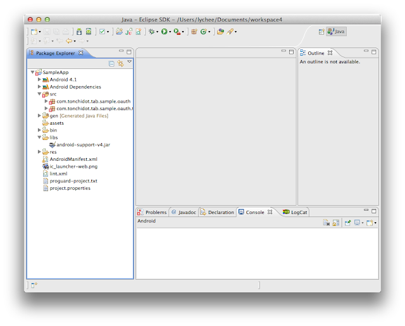This screenshot has width=405, height=326.
Task: Click the Run Android Lint checkbox icon
Action: click(x=103, y=32)
